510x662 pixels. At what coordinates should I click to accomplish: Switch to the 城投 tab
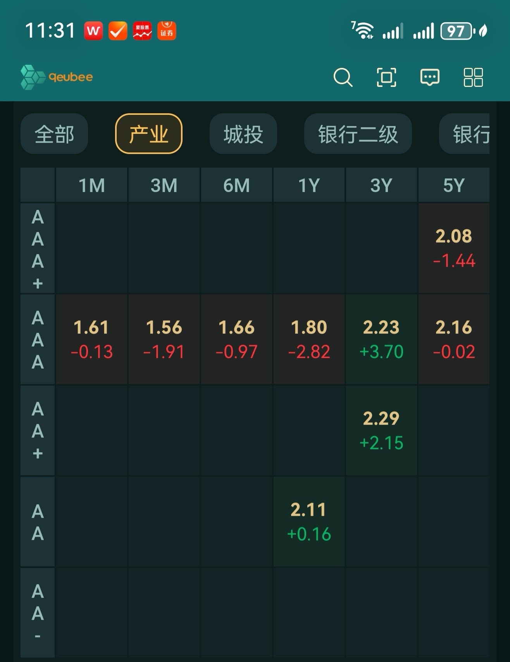point(243,134)
